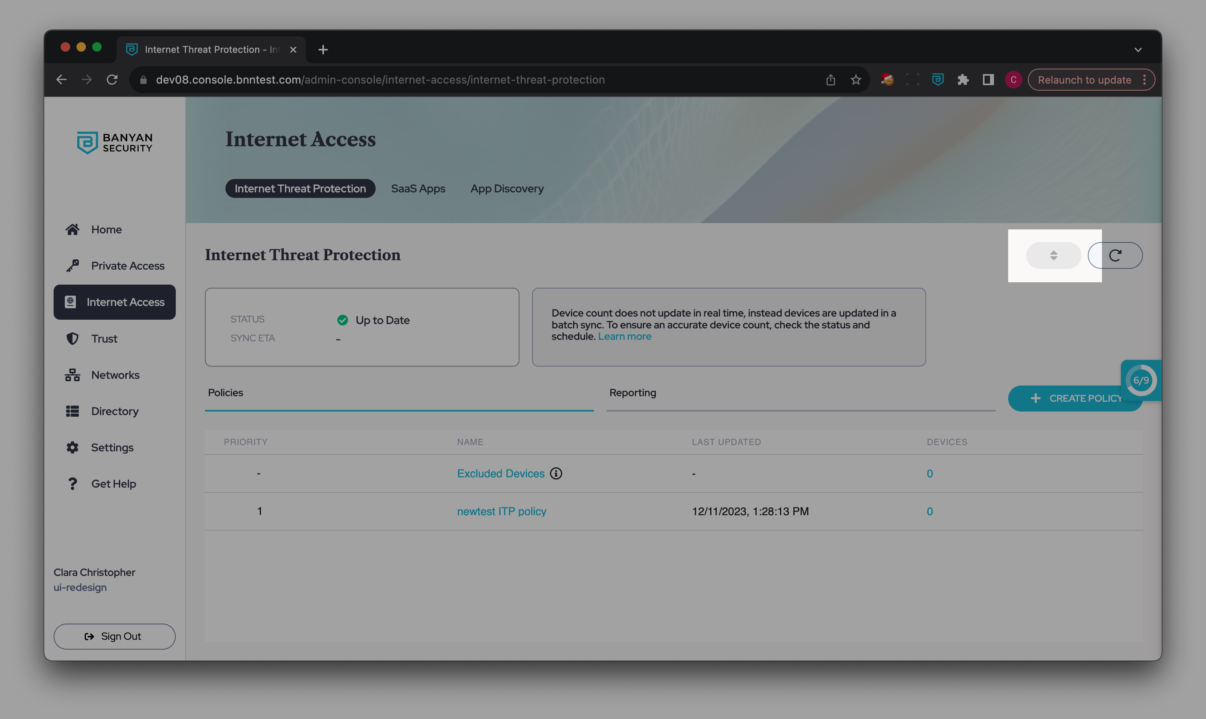Expand the tab search chevron
Viewport: 1206px width, 719px height.
pyautogui.click(x=1138, y=49)
